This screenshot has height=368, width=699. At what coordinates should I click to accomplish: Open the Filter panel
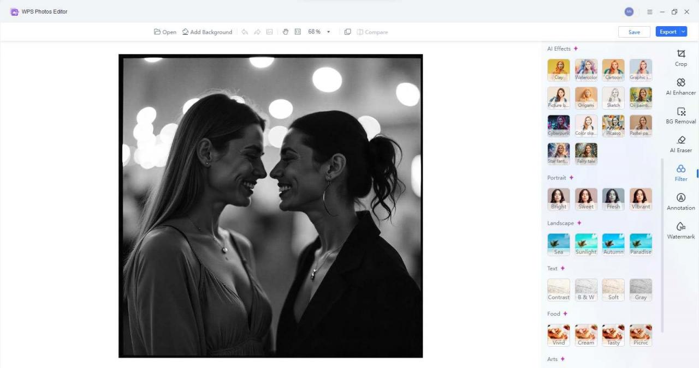(681, 173)
